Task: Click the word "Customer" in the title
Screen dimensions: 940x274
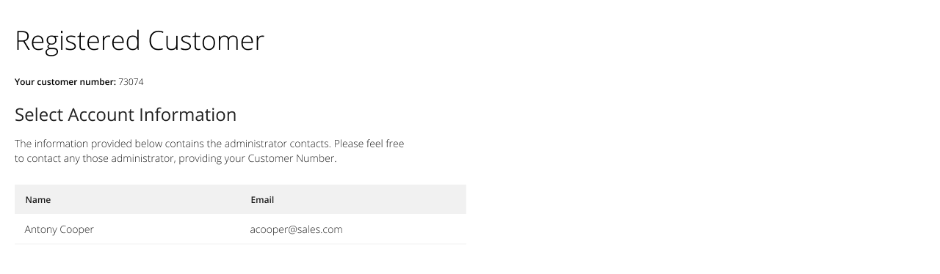Action: 206,41
